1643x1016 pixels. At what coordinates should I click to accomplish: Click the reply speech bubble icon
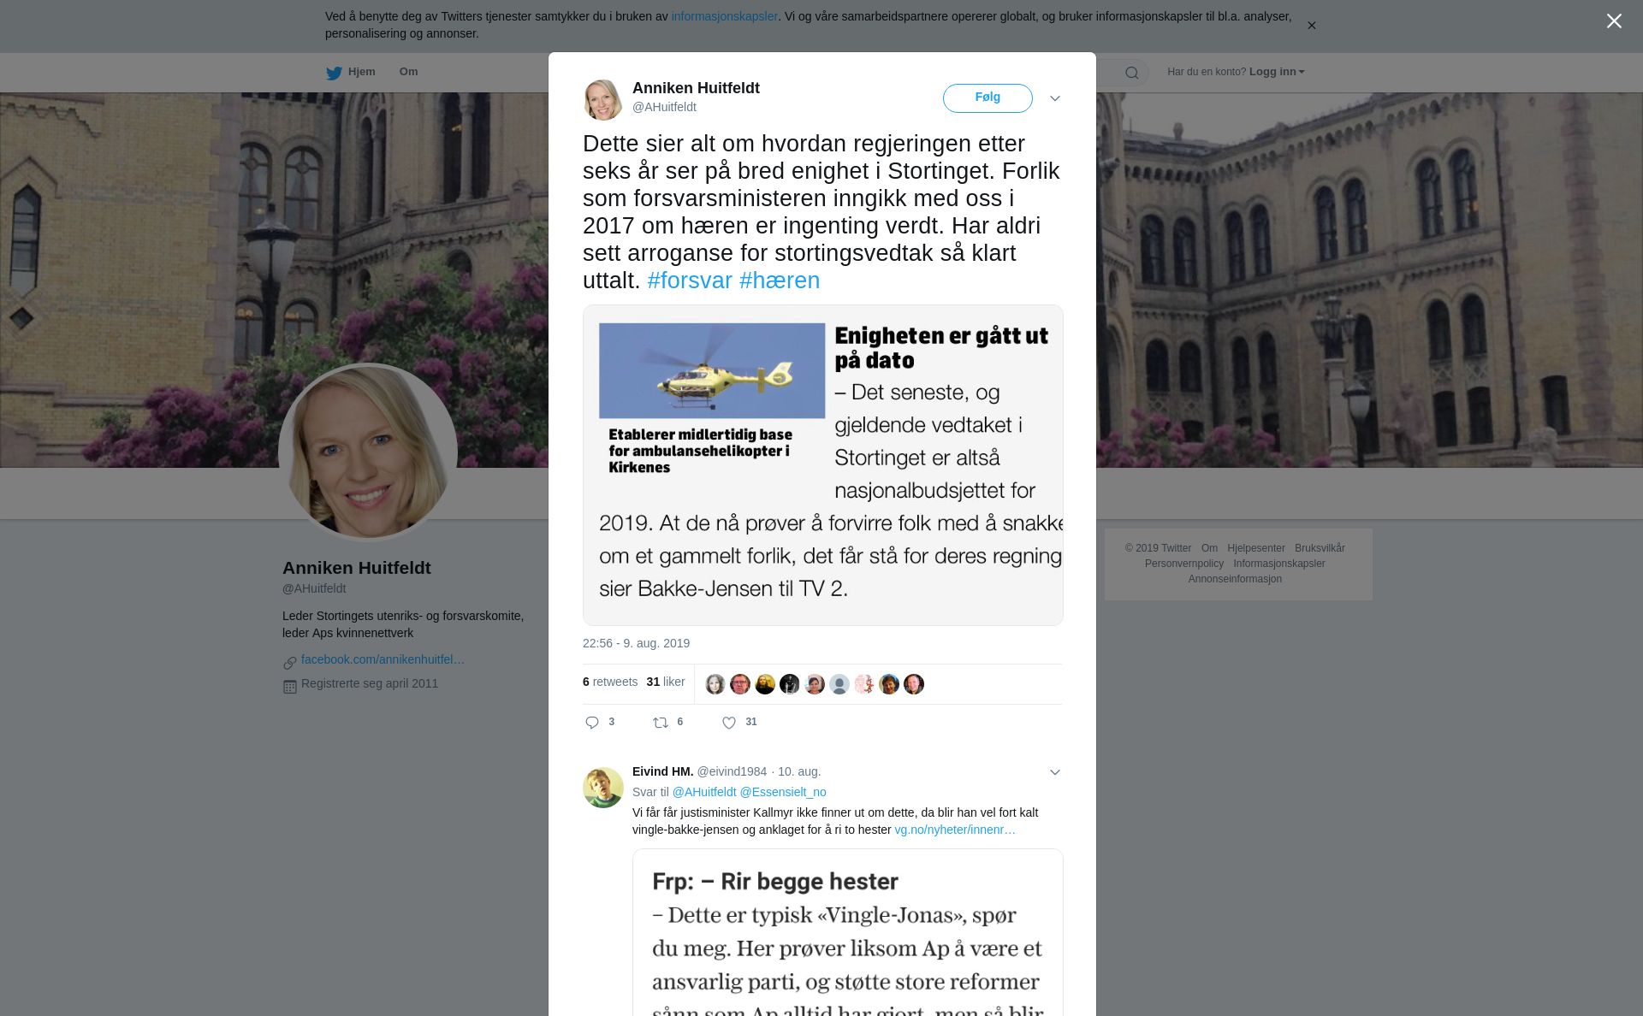[x=592, y=723]
